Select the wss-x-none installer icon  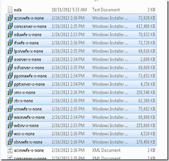(10, 134)
